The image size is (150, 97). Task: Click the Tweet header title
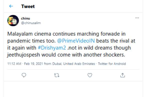[x=28, y=6]
